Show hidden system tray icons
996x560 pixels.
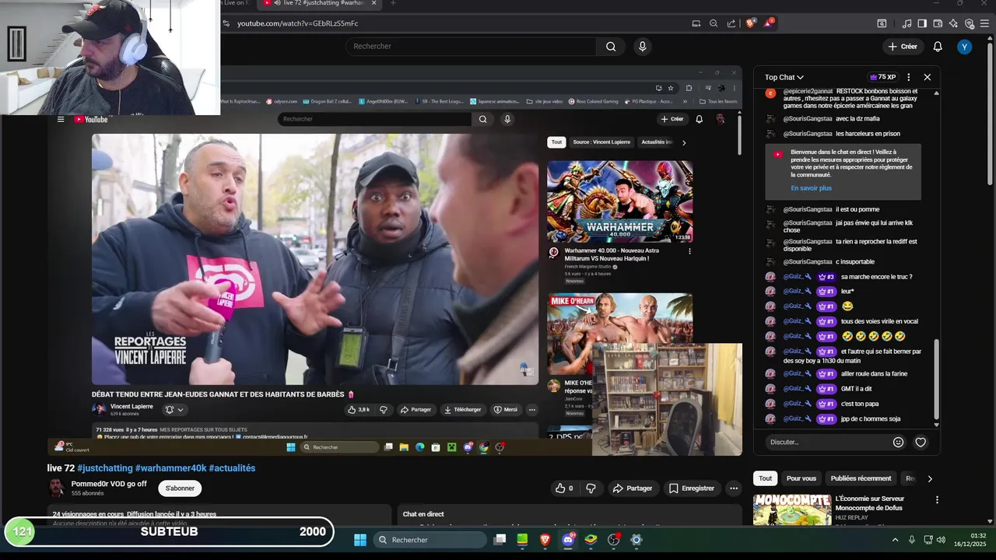[895, 540]
